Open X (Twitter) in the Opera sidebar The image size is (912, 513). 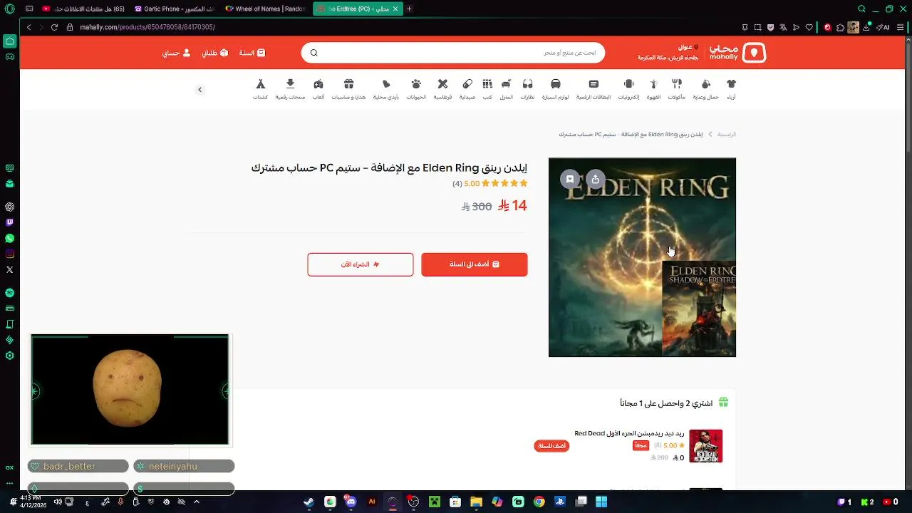coord(9,270)
